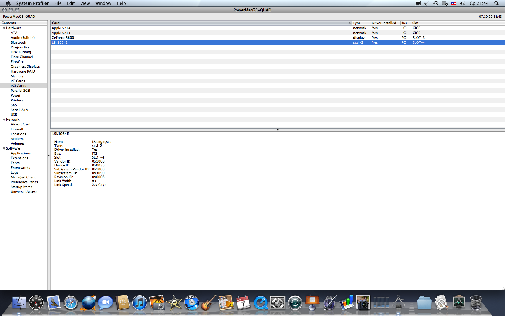The width and height of the screenshot is (505, 316).
Task: Launch GarageBand guitar icon in Dock
Action: (209, 303)
